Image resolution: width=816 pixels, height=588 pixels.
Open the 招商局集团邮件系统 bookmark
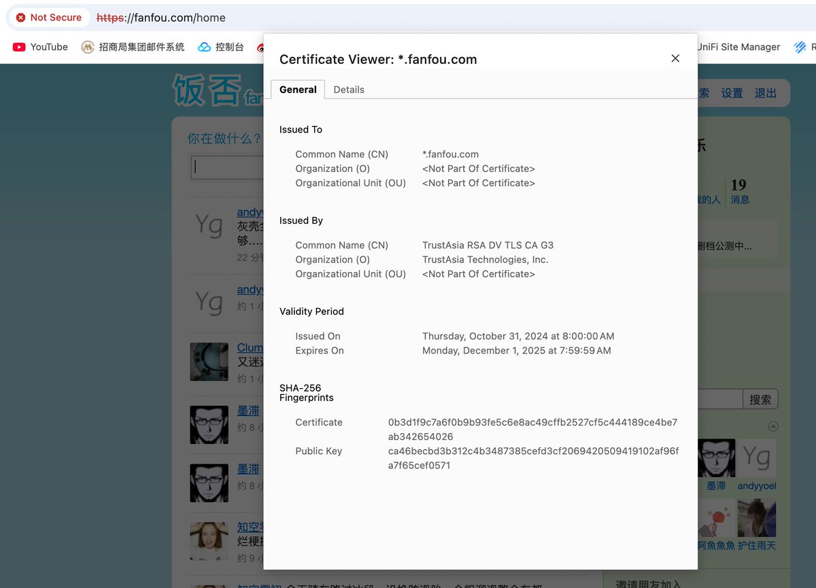click(133, 47)
